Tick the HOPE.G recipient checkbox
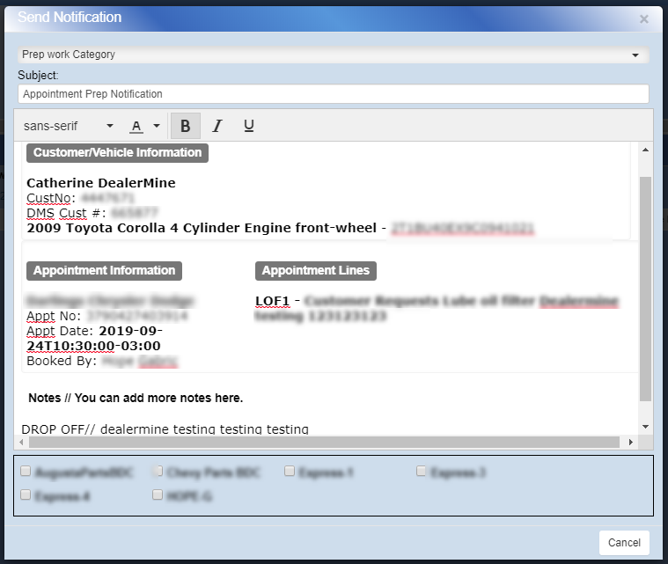Screen dimensions: 668x564 158,495
